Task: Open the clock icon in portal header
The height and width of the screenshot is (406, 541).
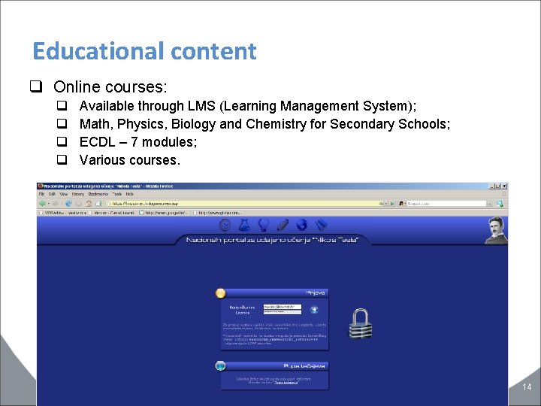Action: pyautogui.click(x=225, y=225)
